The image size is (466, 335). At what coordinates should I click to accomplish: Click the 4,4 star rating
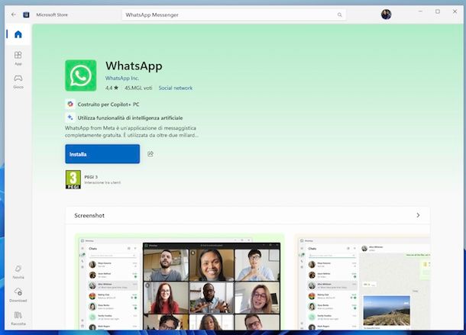[x=112, y=88]
